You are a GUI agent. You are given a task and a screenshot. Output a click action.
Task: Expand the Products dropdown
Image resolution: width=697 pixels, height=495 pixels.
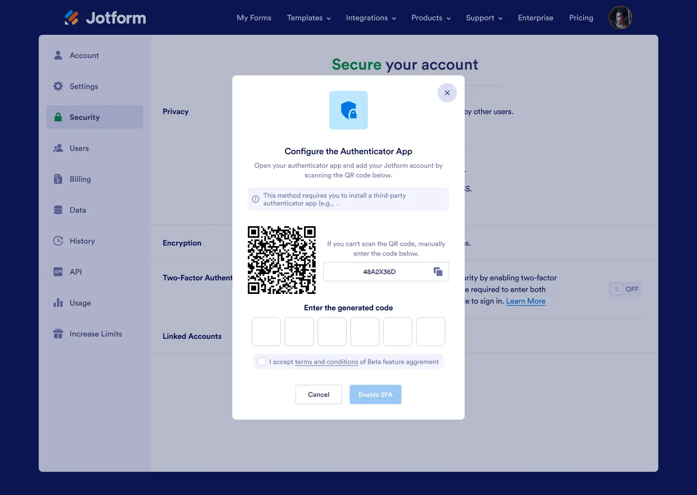431,18
